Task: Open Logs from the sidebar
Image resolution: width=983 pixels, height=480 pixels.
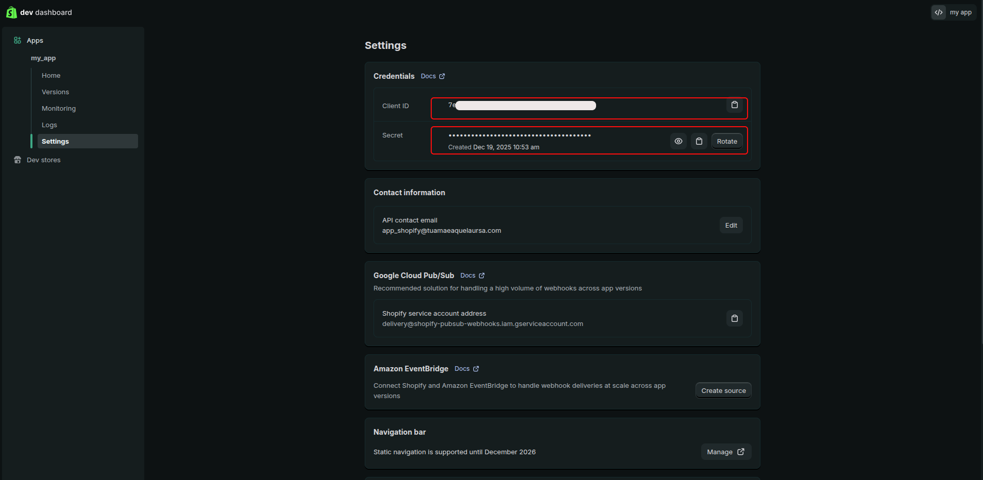Action: point(49,125)
